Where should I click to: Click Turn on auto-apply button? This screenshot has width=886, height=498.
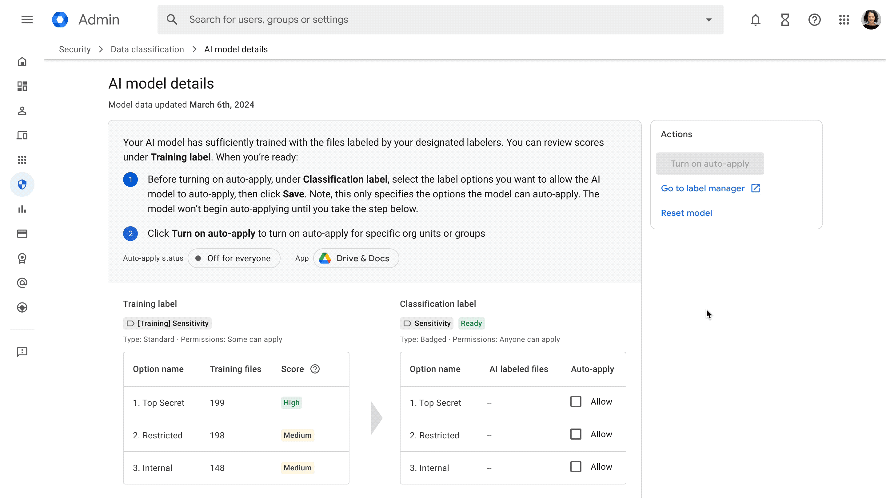click(709, 163)
